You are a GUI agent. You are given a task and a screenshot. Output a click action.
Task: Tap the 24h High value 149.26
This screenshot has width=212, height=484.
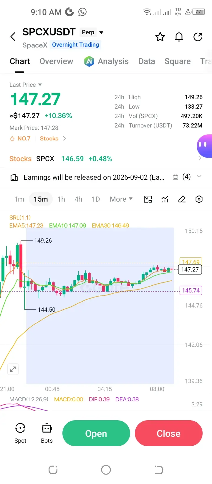coord(193,97)
